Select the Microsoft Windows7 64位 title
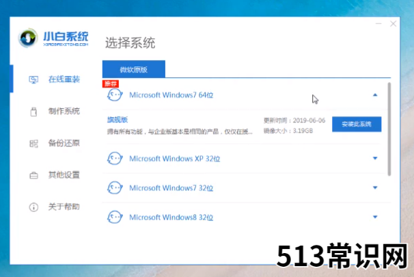Screen dimensions: 414x277 [x=171, y=95]
